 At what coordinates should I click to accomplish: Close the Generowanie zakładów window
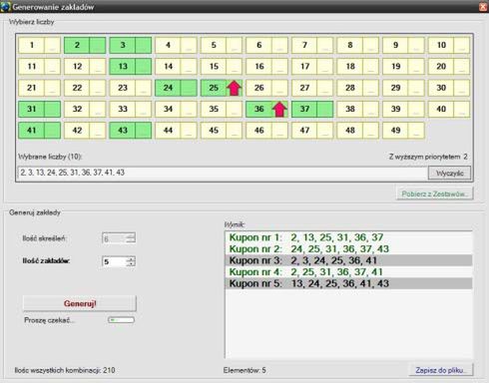(483, 7)
